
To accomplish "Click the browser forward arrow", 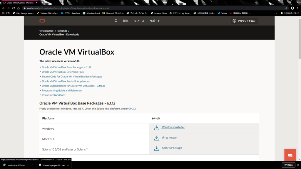I will point(8,8).
